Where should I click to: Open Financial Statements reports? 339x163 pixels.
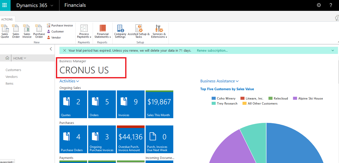[x=103, y=31]
